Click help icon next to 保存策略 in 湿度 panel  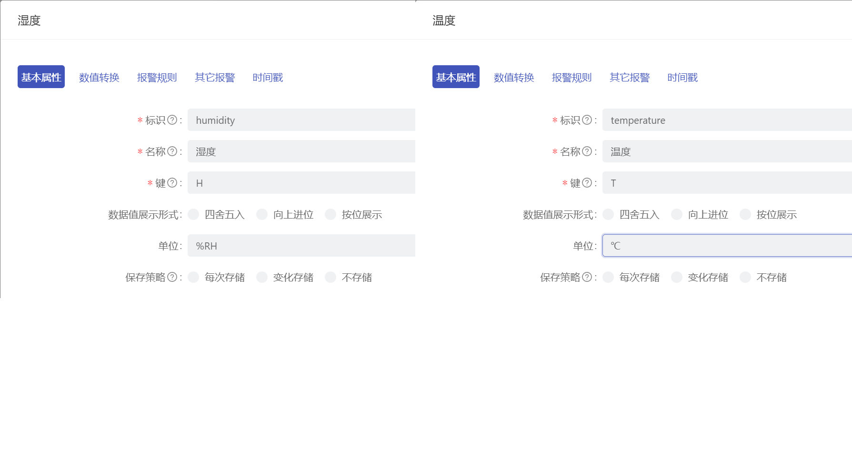pos(172,277)
